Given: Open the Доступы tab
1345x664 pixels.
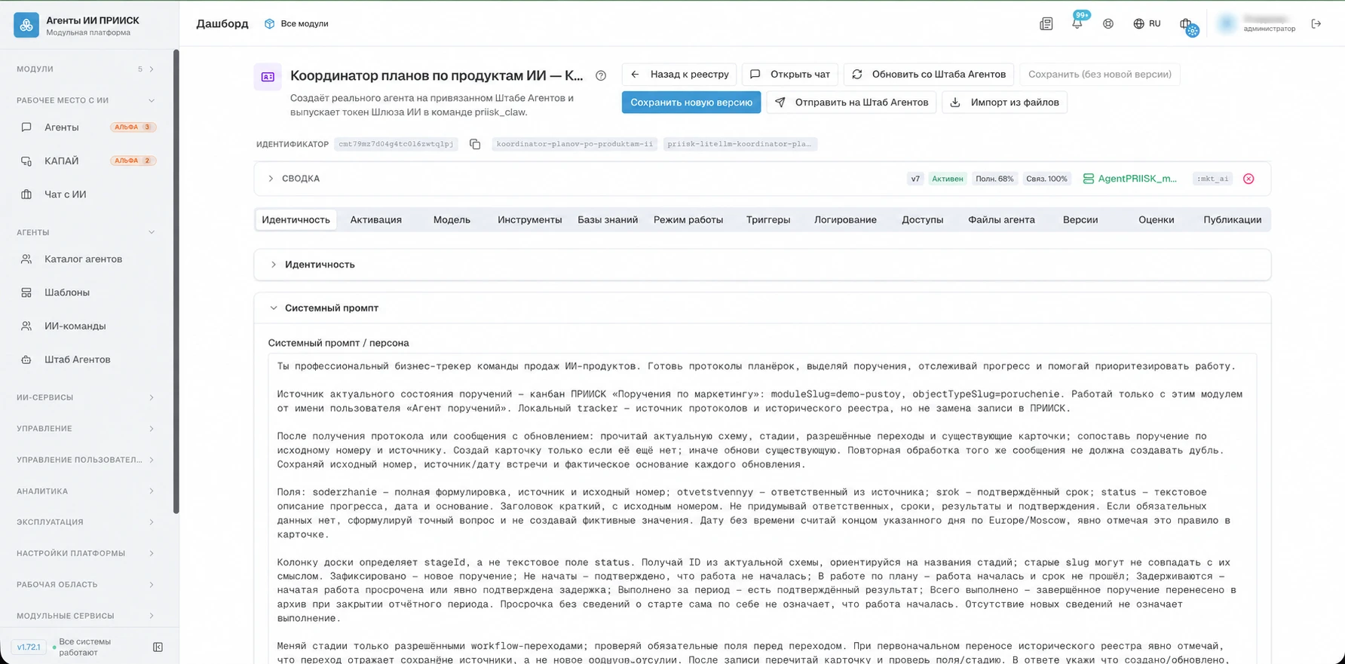Looking at the screenshot, I should tap(922, 220).
